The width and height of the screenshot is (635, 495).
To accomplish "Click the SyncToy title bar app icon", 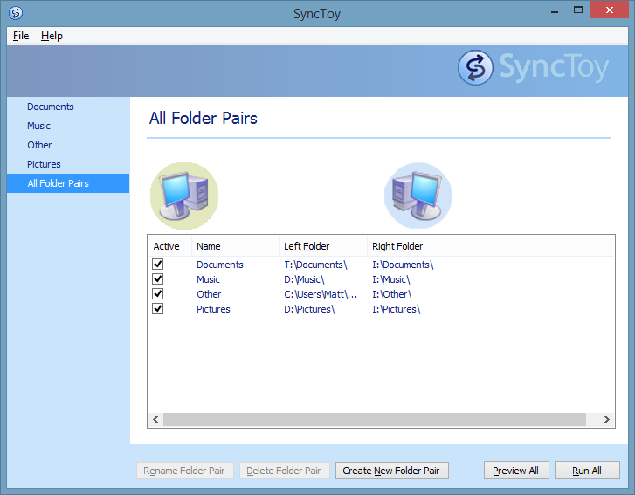I will click(16, 13).
